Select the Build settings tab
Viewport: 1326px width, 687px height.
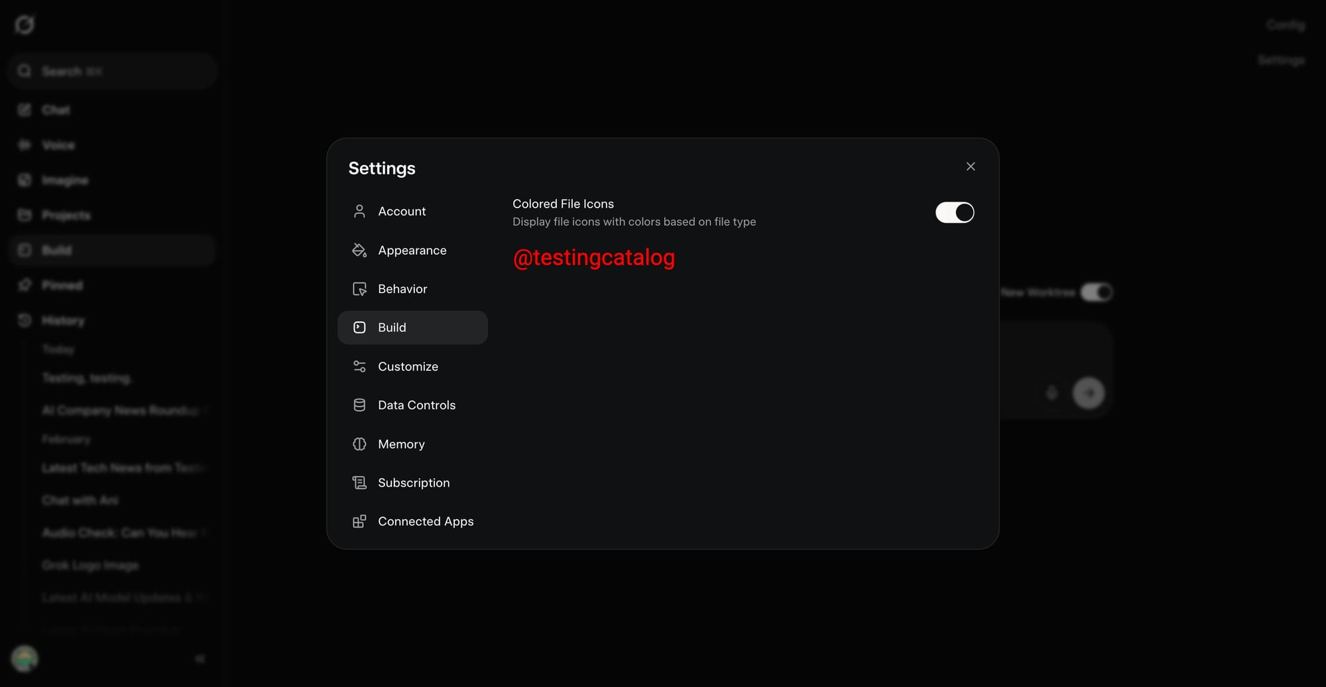click(412, 328)
